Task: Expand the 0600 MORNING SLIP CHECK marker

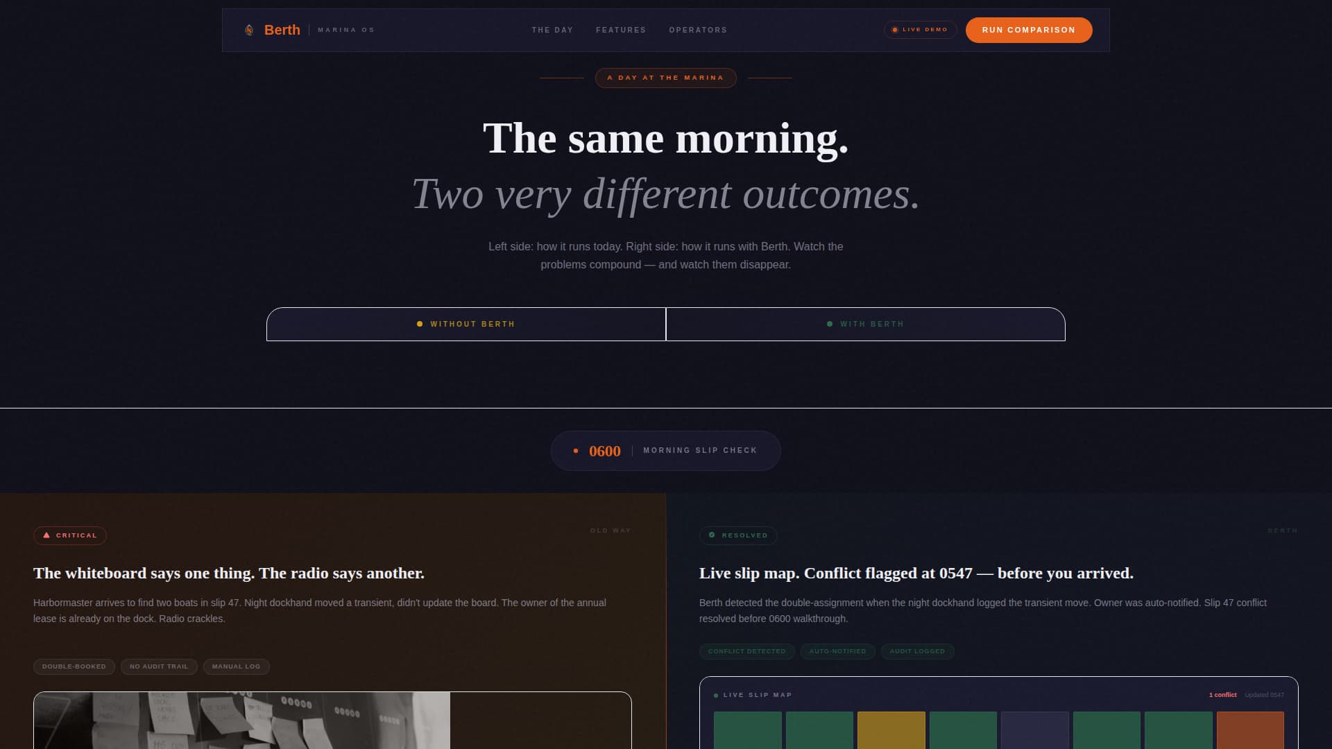Action: (665, 450)
